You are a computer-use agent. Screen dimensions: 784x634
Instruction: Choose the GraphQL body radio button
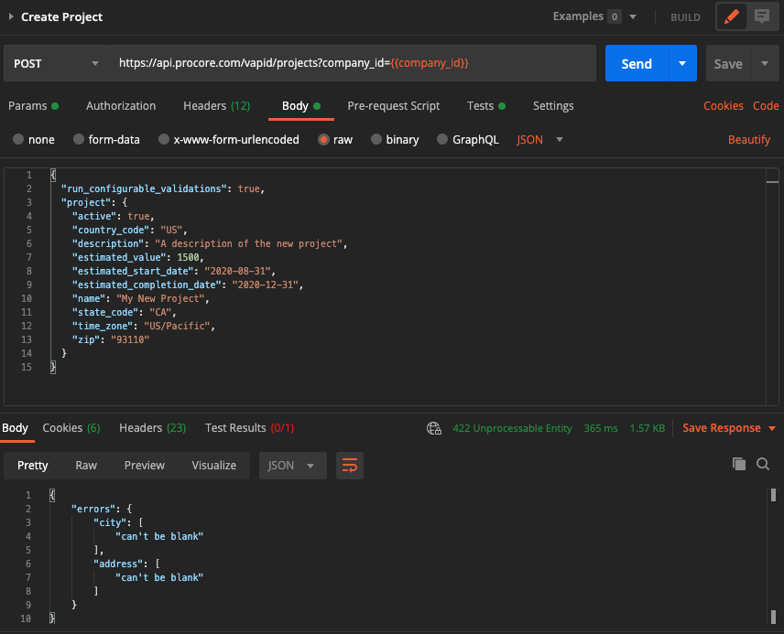pyautogui.click(x=442, y=139)
